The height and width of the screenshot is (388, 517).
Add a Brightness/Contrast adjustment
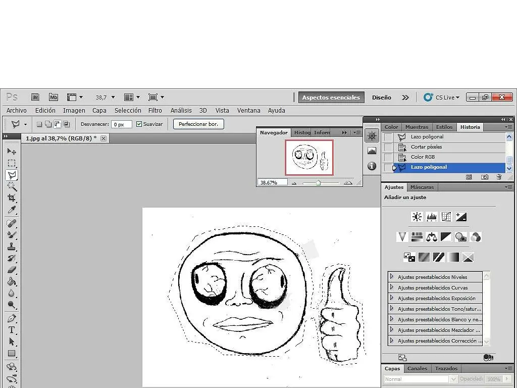point(417,217)
